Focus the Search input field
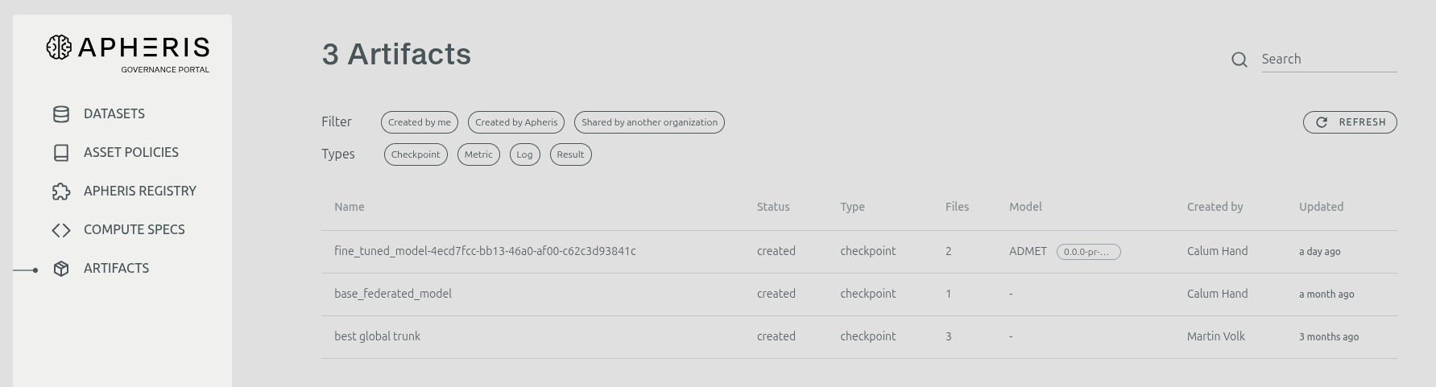Screen dimensions: 1436x387 pos(1328,60)
